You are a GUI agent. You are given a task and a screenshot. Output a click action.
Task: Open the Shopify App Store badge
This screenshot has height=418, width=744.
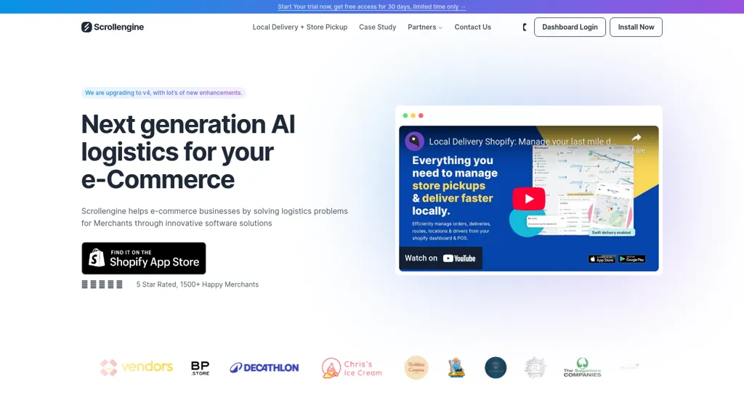click(144, 258)
